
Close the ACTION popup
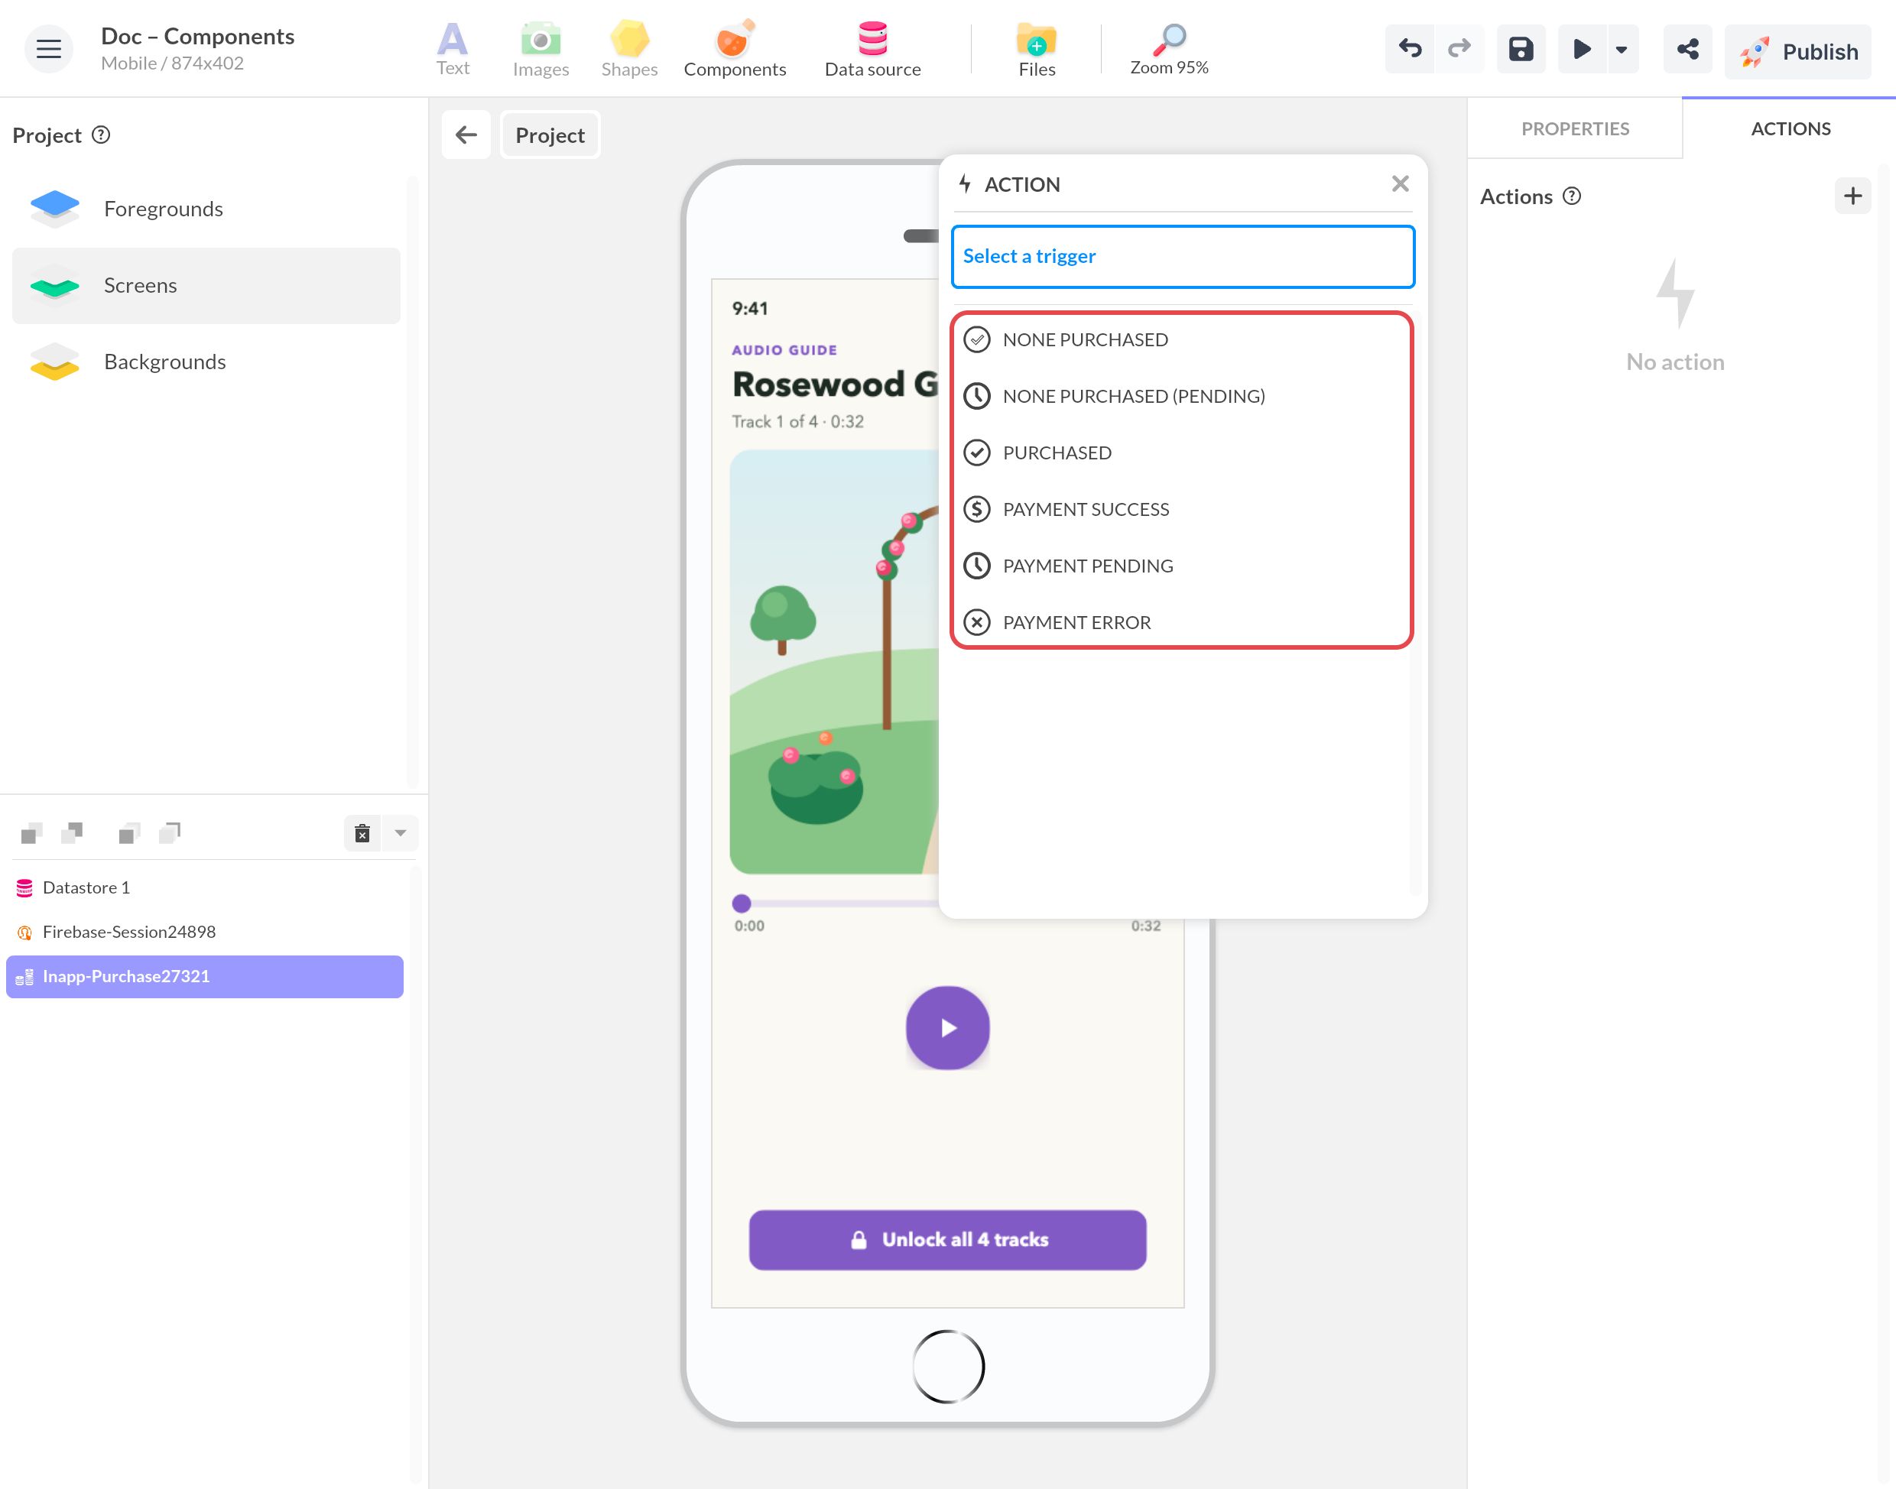point(1400,184)
